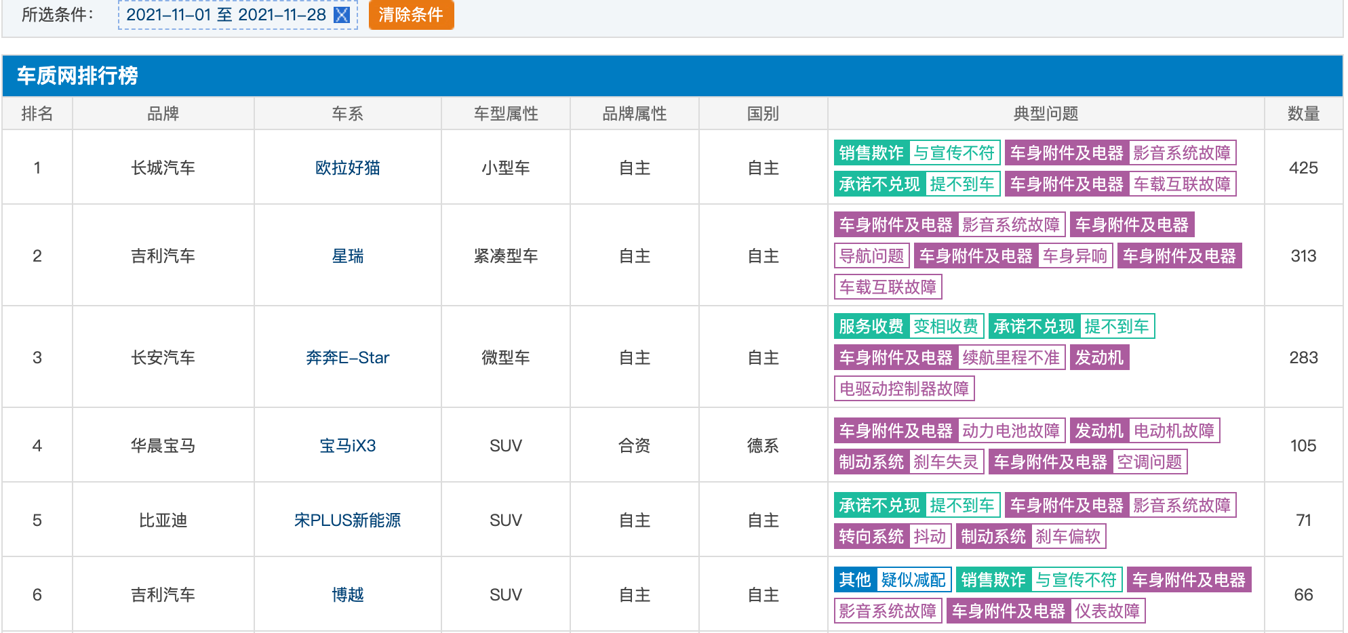Select the complaint count 71
This screenshot has width=1348, height=633.
tap(1303, 520)
